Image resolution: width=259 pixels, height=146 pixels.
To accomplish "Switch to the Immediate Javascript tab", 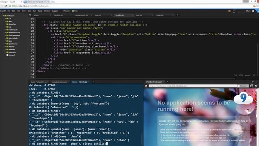I will 59,82.
